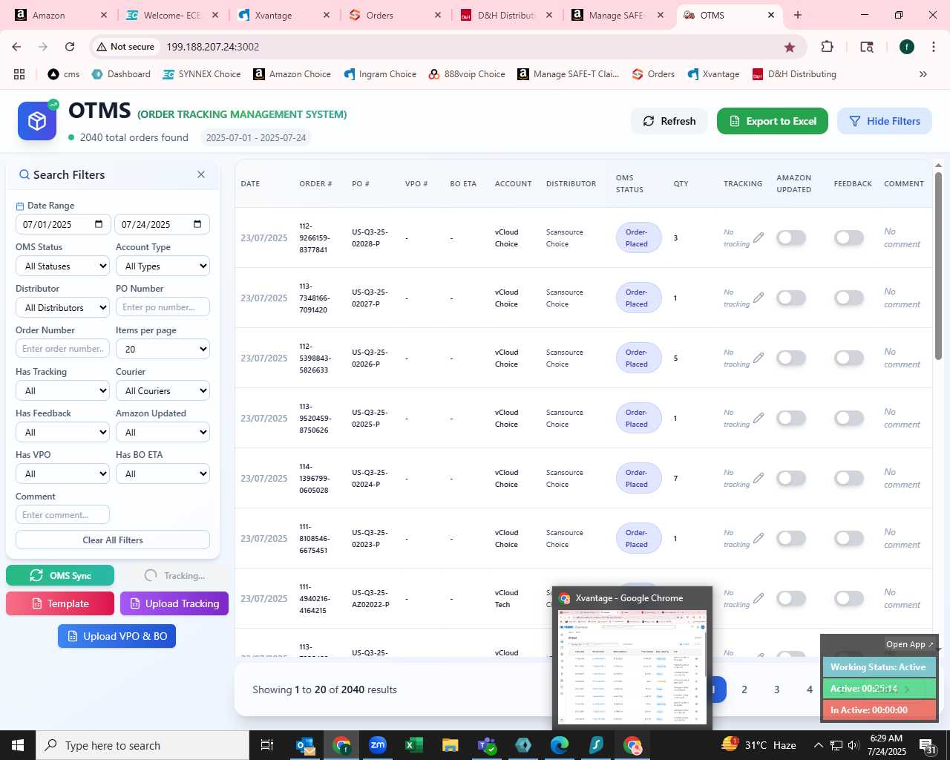The width and height of the screenshot is (950, 760).
Task: Close the Search Filters panel
Action: (x=201, y=174)
